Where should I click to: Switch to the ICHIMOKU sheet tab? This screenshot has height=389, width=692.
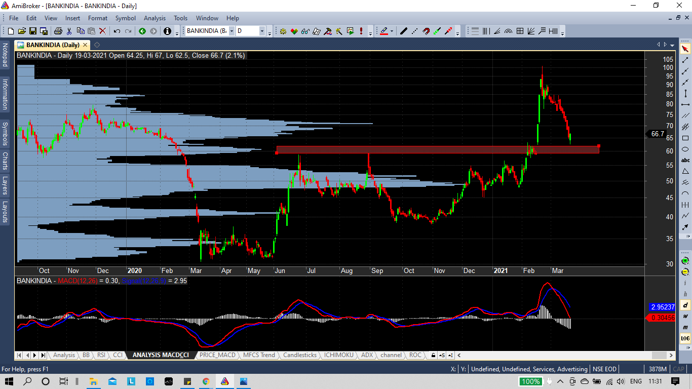(339, 355)
